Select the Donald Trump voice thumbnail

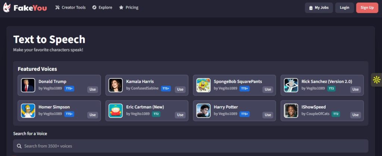[28, 85]
